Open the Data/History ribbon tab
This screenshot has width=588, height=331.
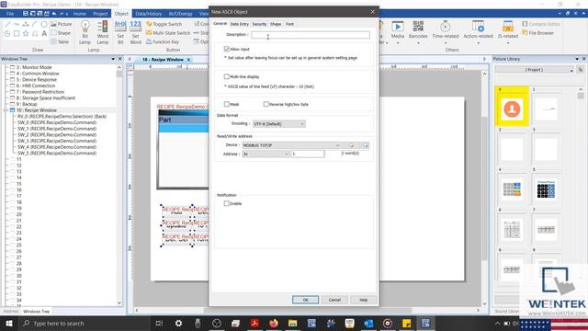pos(149,14)
